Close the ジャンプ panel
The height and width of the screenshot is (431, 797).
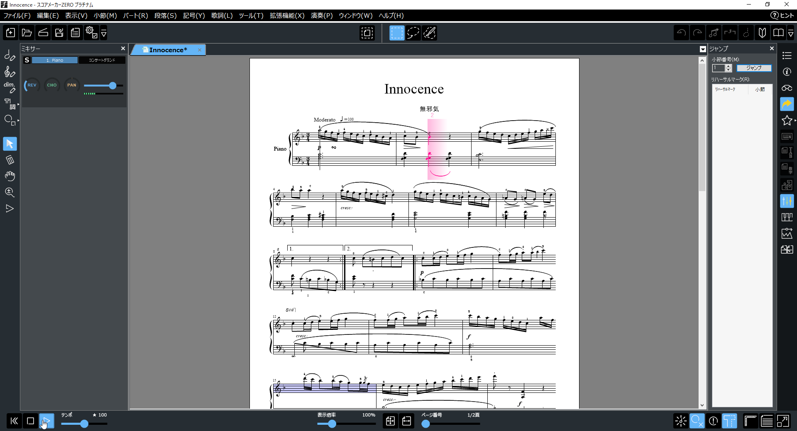(772, 48)
